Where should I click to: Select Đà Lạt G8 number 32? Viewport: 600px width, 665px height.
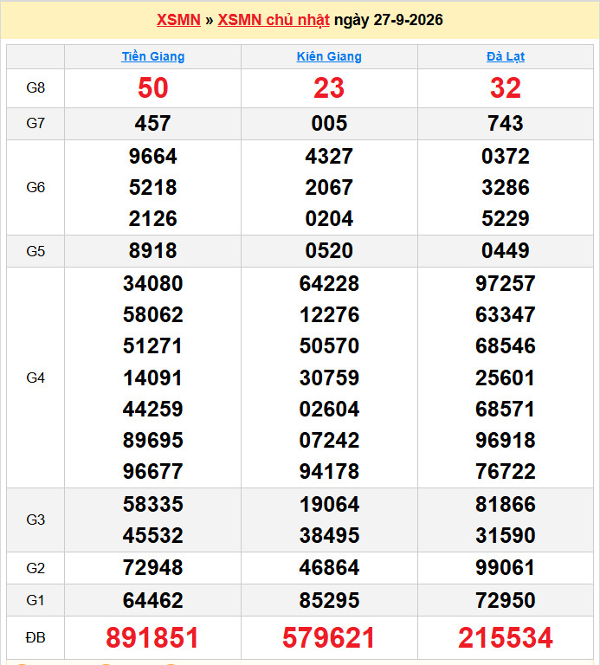[506, 88]
